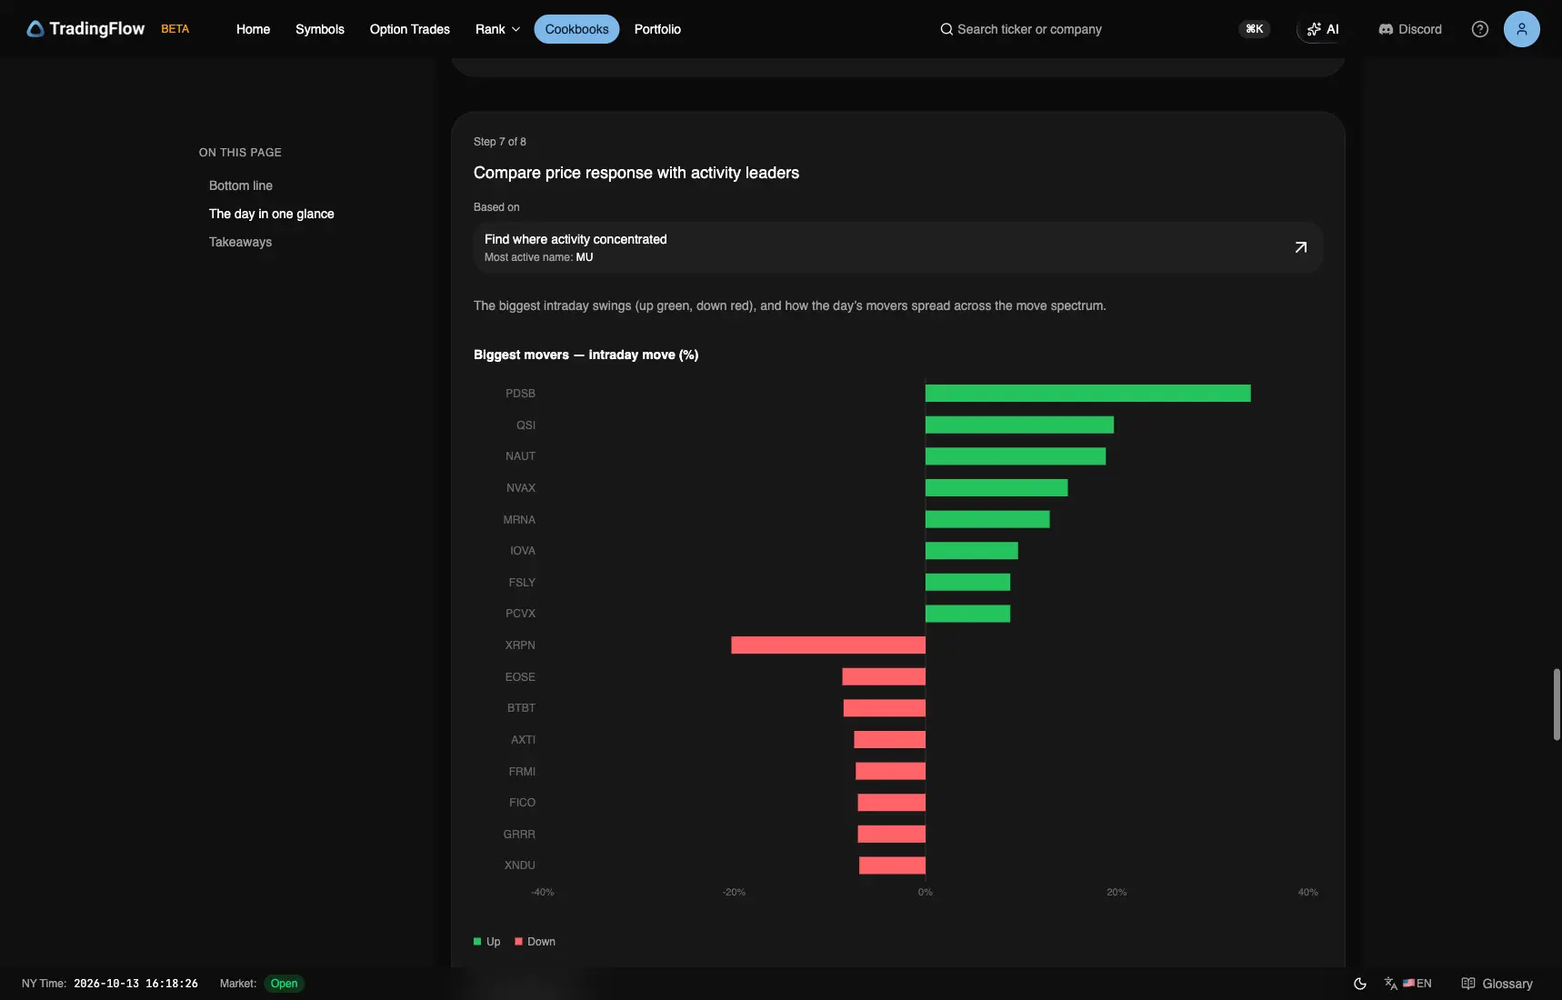Click the ⌘K shortcut badge
Screen dimensions: 1562x1000
1255,29
